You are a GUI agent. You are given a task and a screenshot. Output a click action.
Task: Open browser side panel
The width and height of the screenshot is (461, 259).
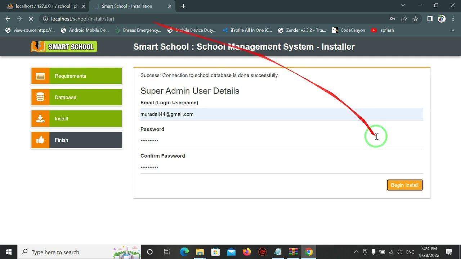point(430,19)
